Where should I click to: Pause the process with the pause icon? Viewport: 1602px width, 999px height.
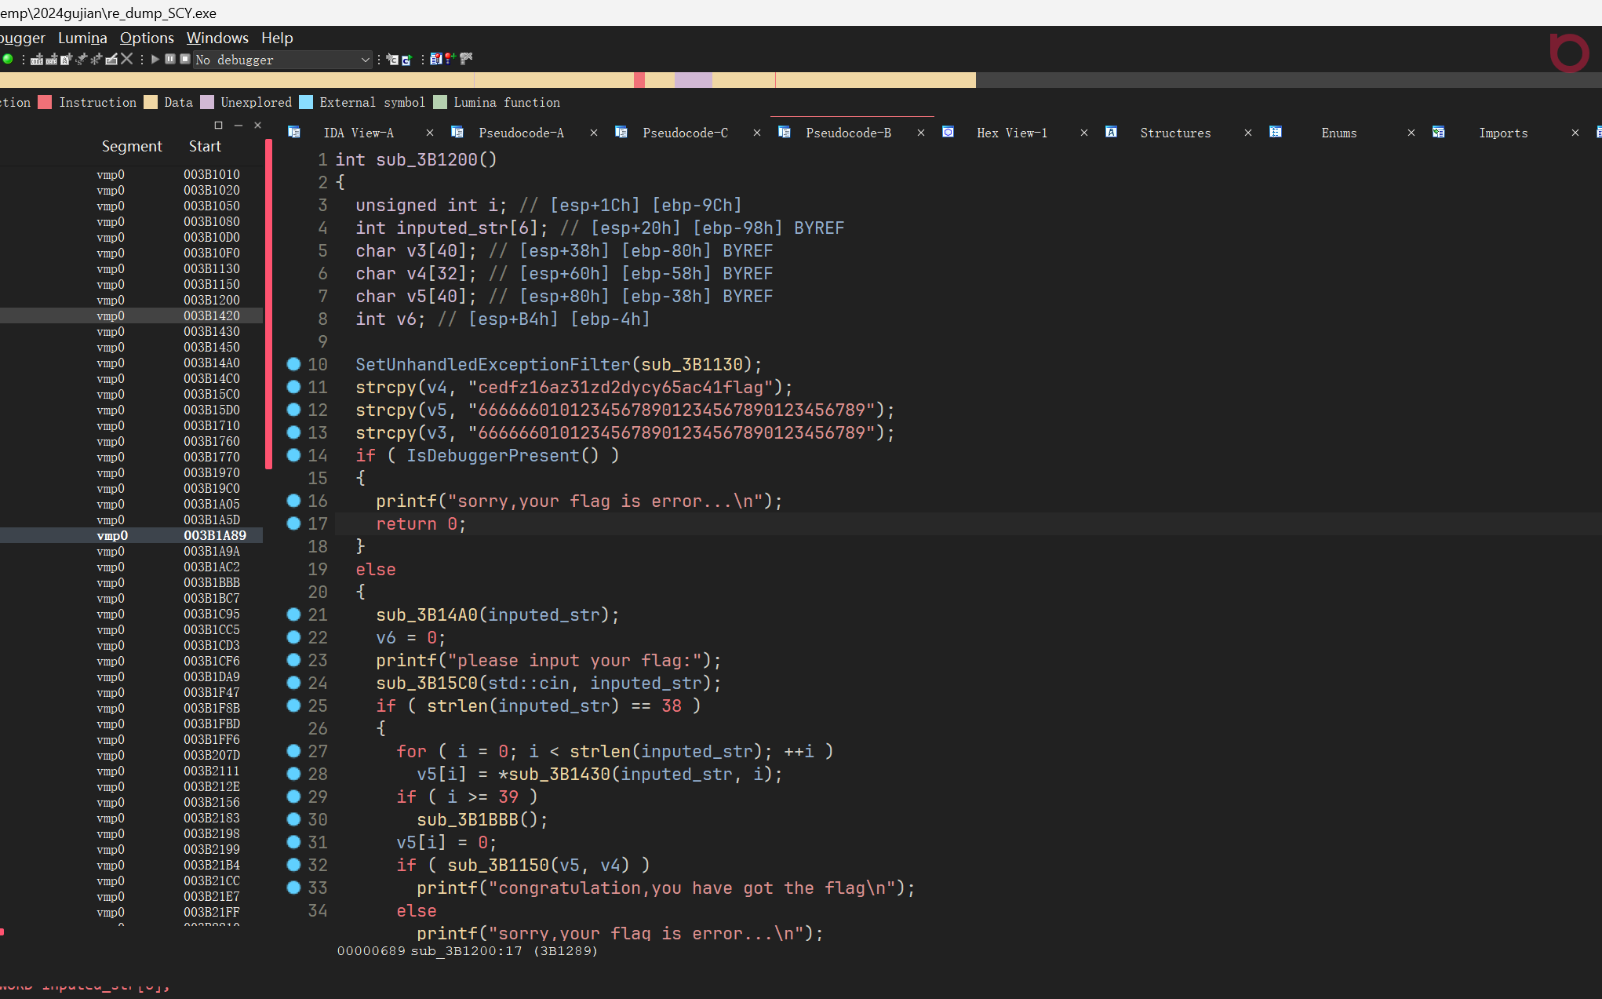[170, 59]
